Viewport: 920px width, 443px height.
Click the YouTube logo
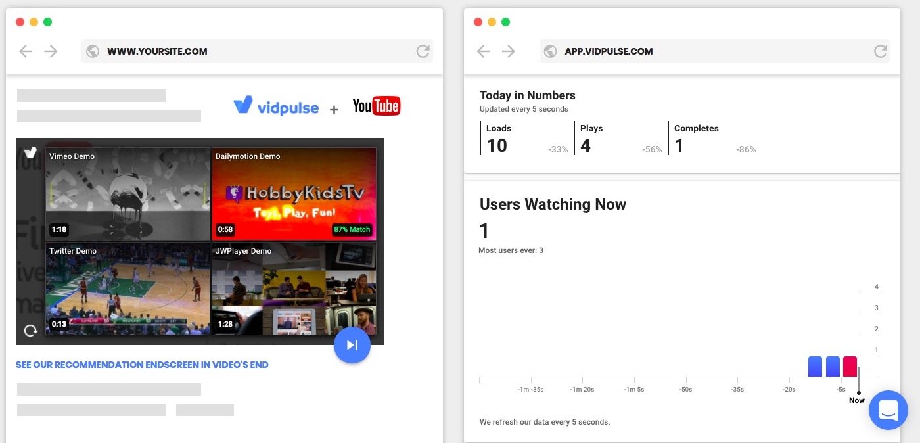[x=376, y=106]
